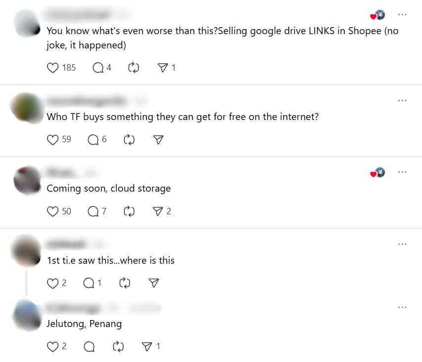This screenshot has height=362, width=422.
Task: Repost the '1st ti.e saw this' comment
Action: click(125, 283)
